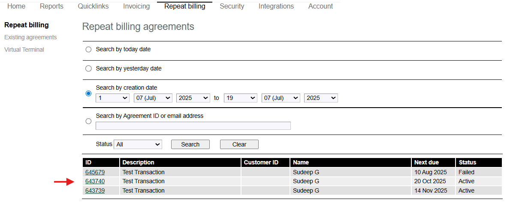Go to the Security tab
This screenshot has height=202, width=507.
[x=232, y=6]
